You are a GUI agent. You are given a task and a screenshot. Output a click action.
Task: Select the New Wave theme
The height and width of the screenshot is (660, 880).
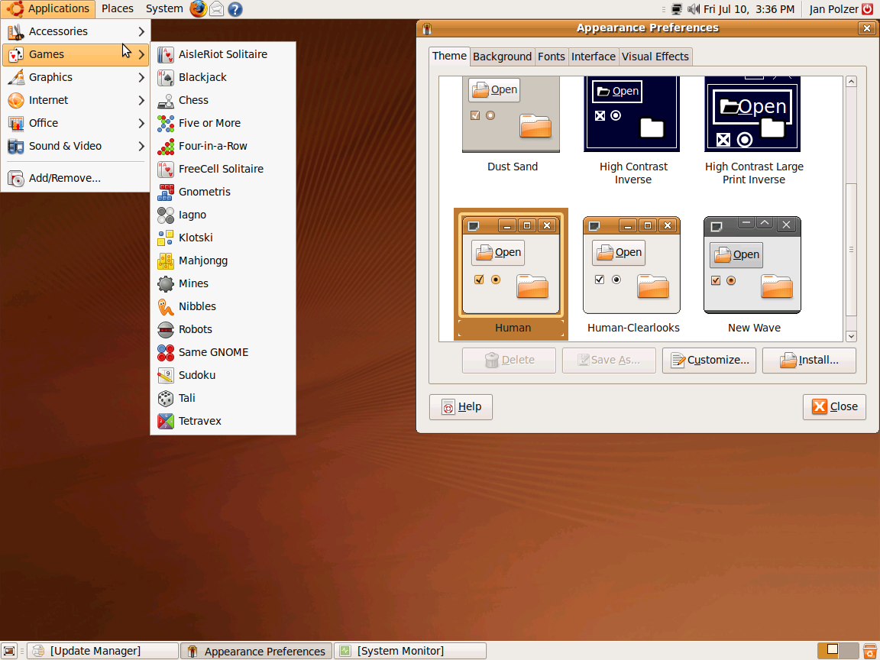coord(753,275)
